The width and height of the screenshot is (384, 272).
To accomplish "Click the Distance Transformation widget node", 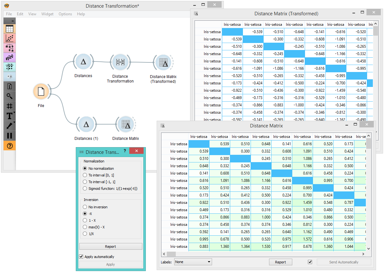I will click(x=120, y=62).
